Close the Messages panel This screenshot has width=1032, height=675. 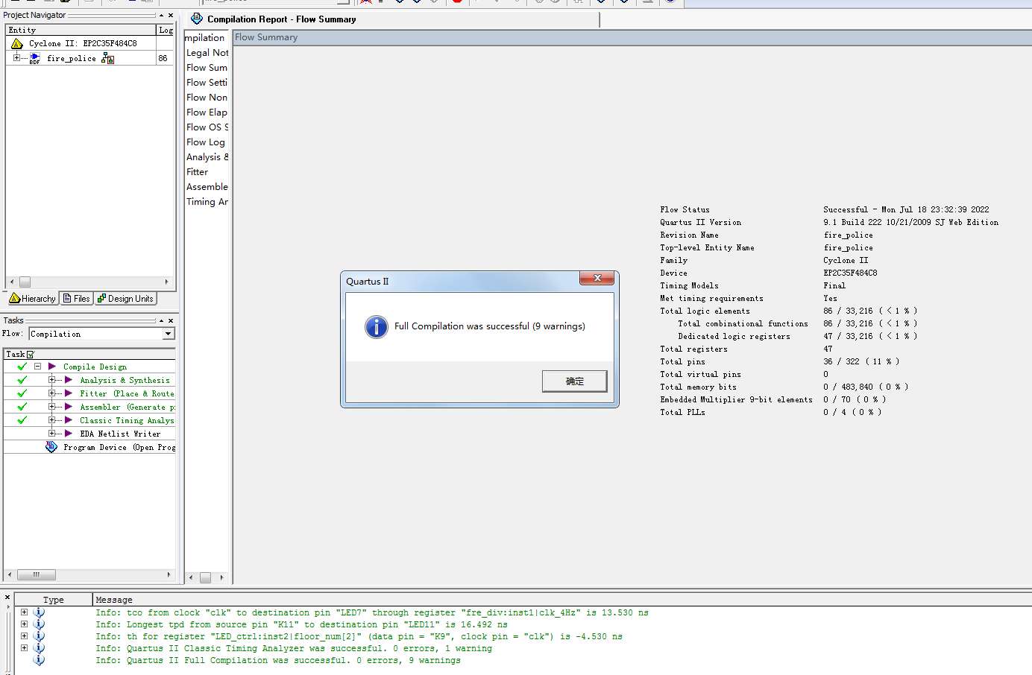[7, 598]
